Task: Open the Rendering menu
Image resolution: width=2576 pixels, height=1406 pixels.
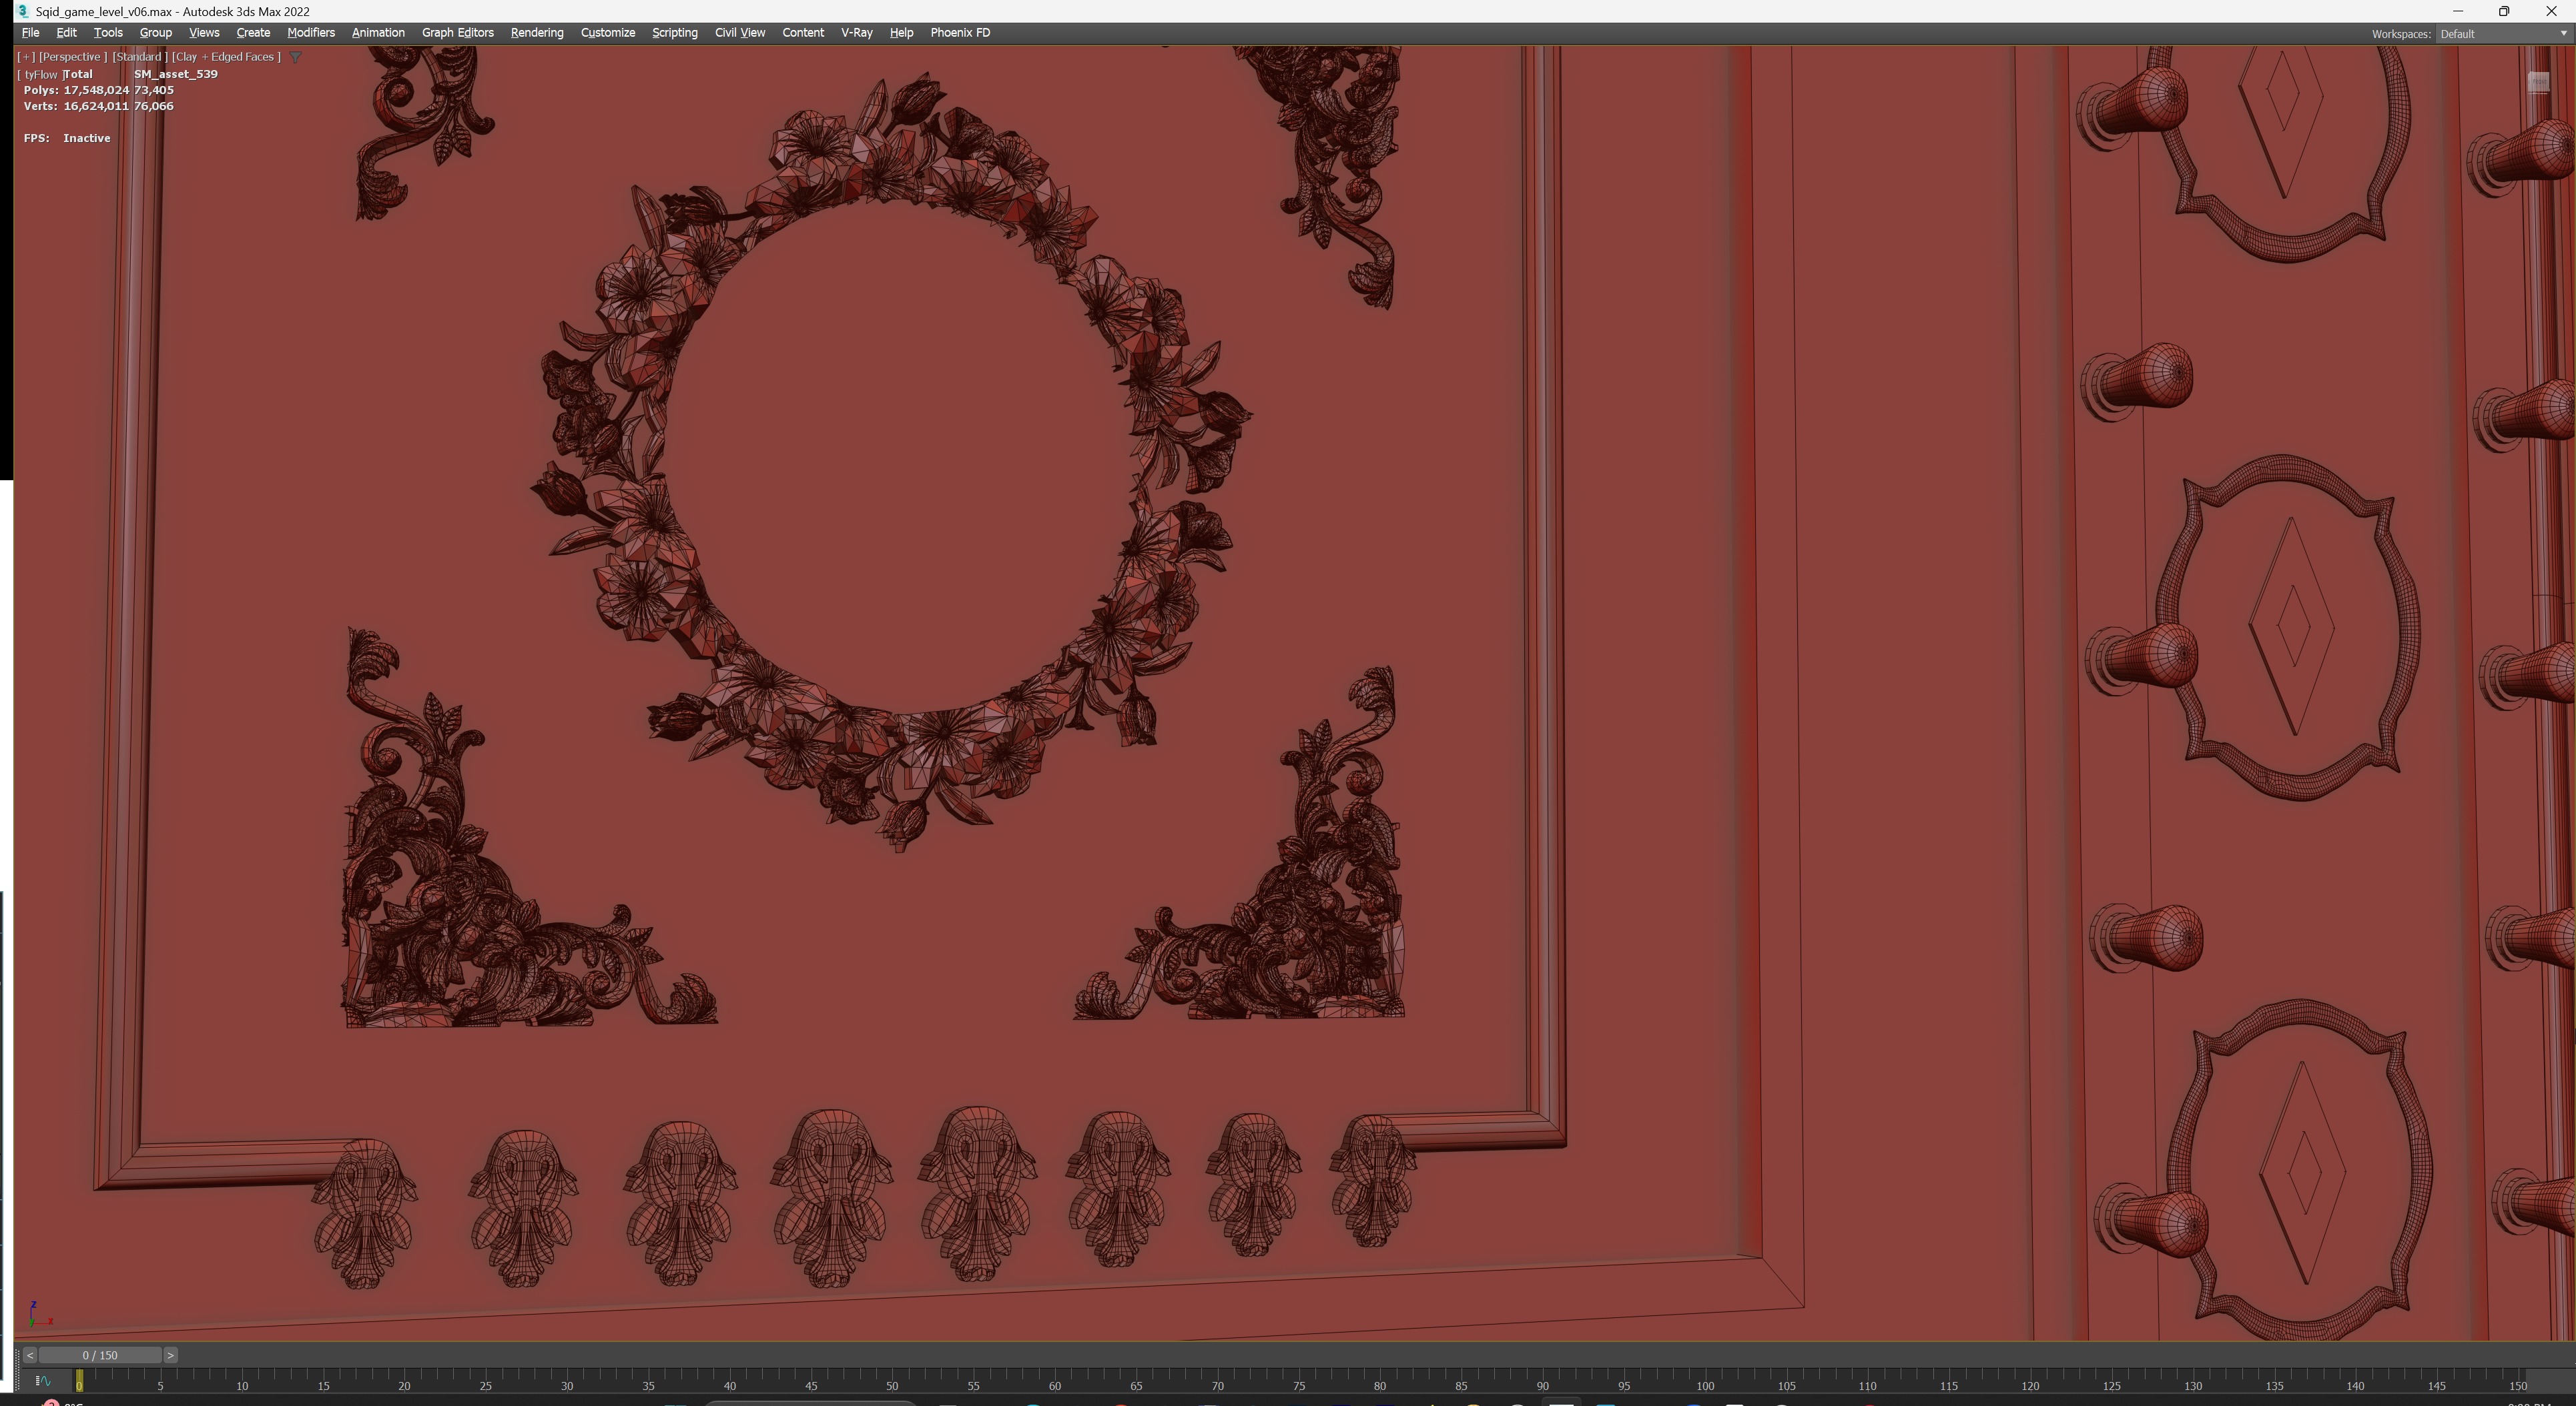Action: click(x=536, y=33)
